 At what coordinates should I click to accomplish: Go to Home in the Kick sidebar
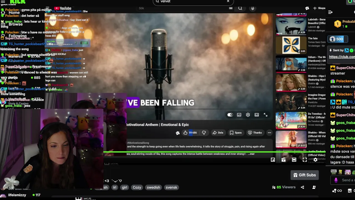[11, 12]
